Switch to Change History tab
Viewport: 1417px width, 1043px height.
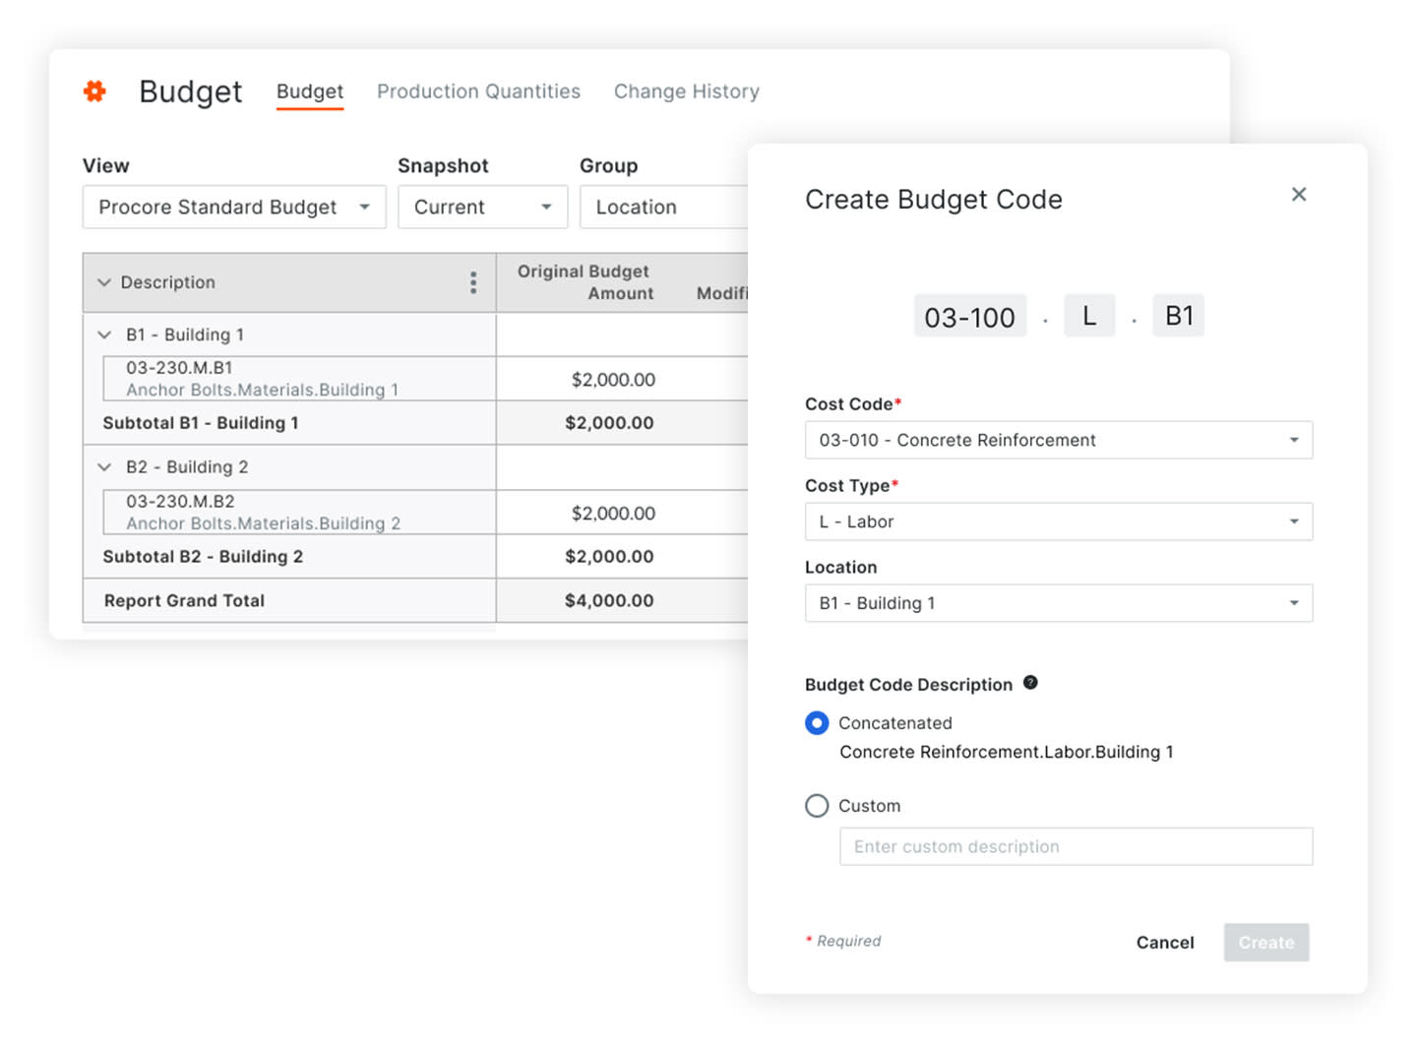click(687, 92)
